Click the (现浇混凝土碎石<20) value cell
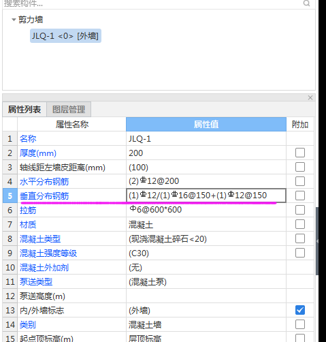The height and width of the screenshot is (342, 326). click(x=206, y=239)
